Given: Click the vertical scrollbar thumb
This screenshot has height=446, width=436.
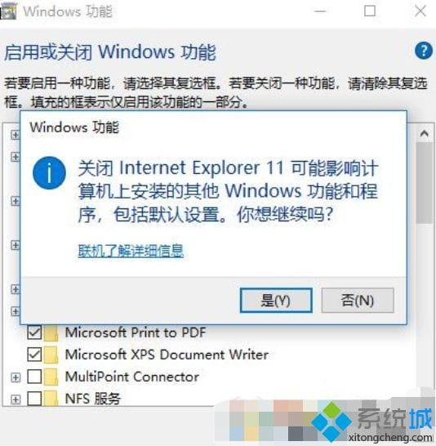Looking at the screenshot, I should (x=425, y=183).
